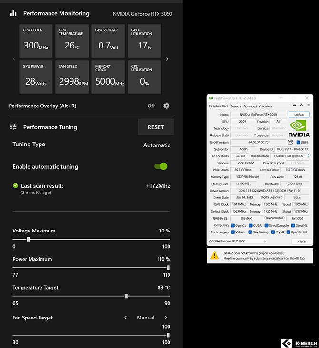
Task: Click the Resizable BAR Enabled field
Action: click(298, 218)
